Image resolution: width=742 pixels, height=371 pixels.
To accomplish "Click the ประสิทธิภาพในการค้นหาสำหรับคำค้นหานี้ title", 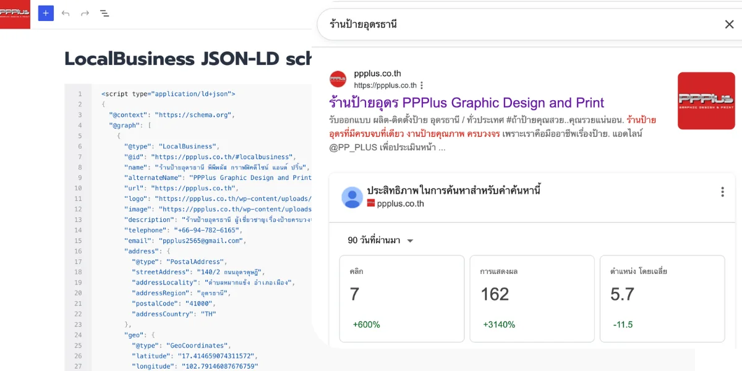I will point(453,190).
